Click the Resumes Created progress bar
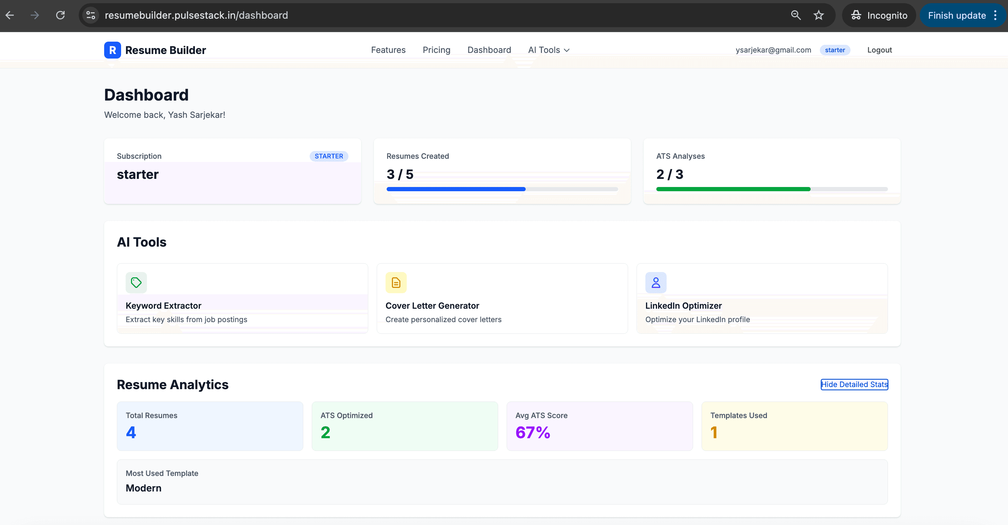 [502, 189]
